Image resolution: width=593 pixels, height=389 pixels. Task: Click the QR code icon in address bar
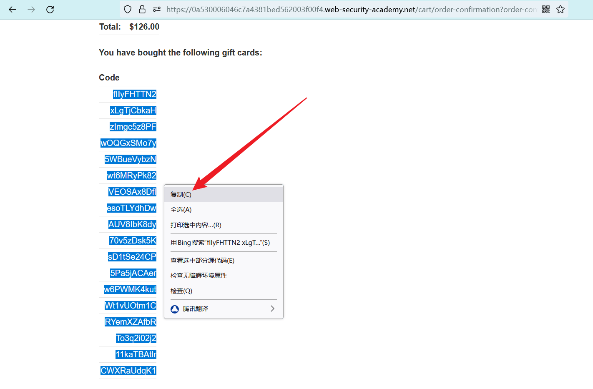tap(546, 9)
